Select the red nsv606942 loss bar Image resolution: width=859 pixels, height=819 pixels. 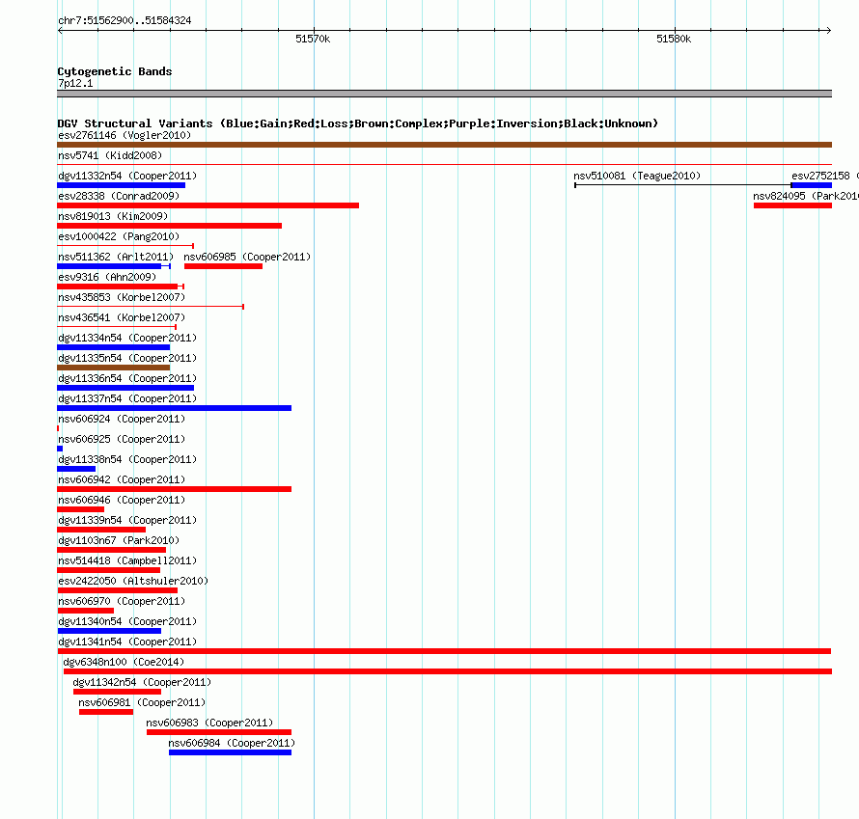point(174,489)
